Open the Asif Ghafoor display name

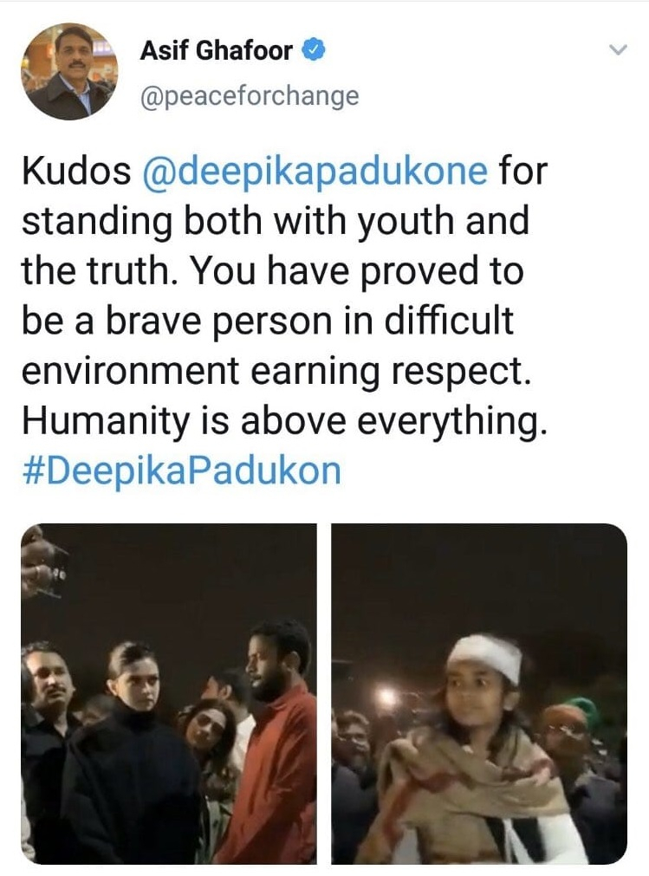click(216, 51)
